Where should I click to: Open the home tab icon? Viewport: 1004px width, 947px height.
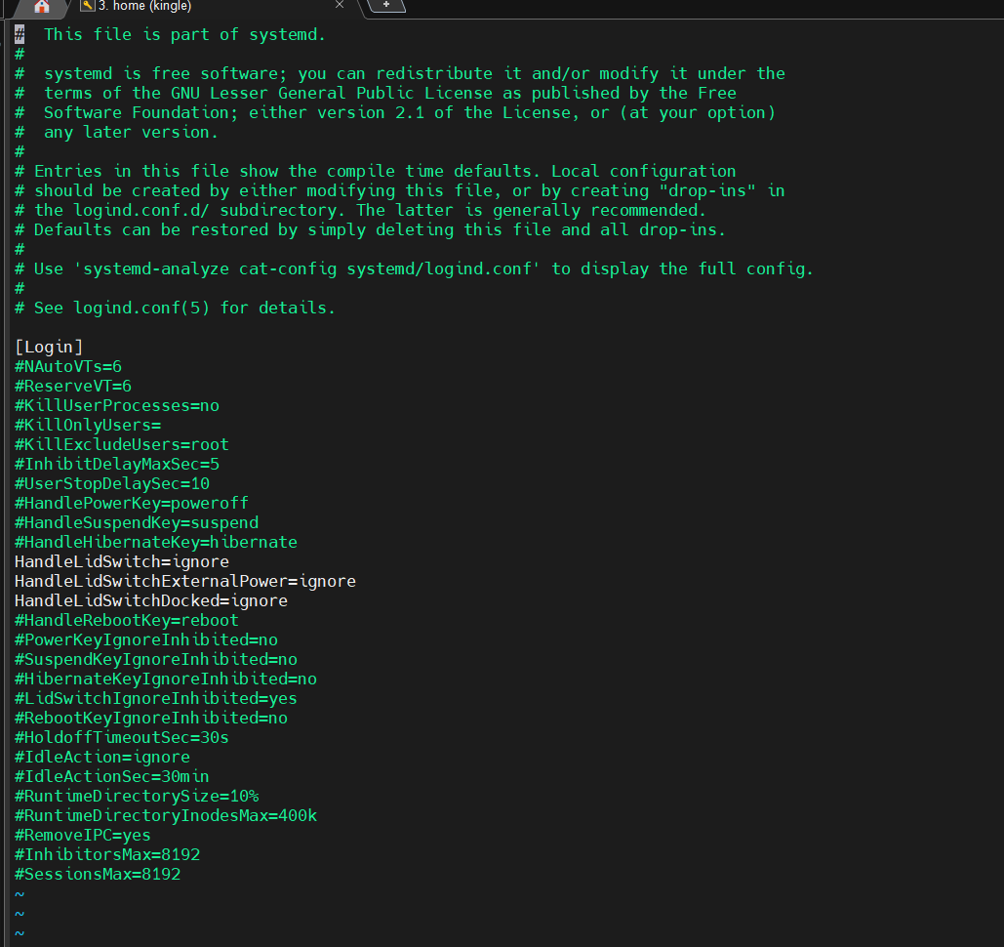pyautogui.click(x=42, y=7)
